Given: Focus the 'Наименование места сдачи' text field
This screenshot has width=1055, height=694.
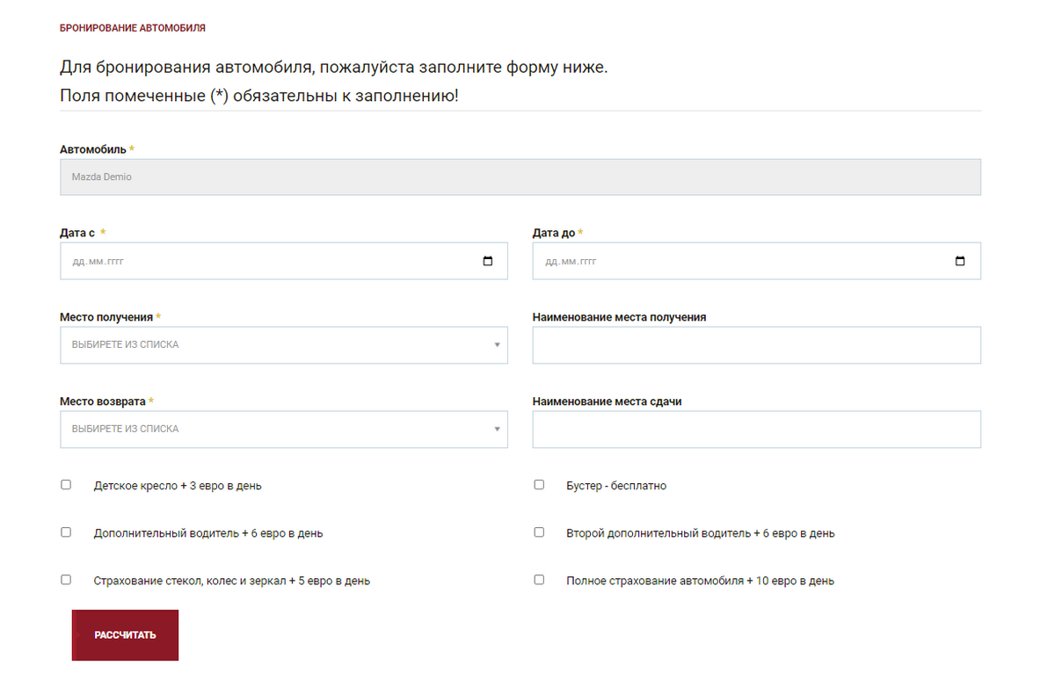Looking at the screenshot, I should 756,430.
